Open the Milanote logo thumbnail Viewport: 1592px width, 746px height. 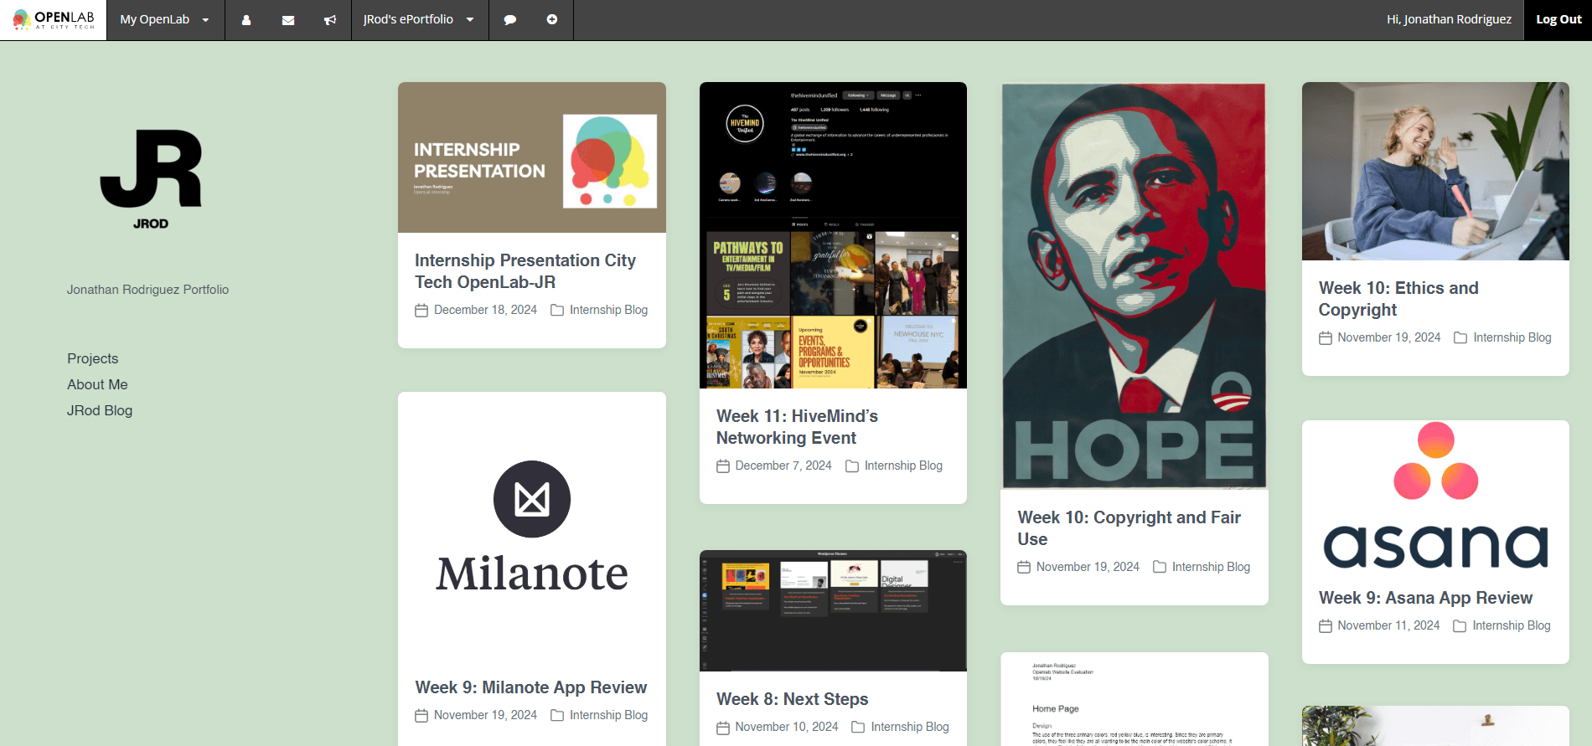coord(532,526)
